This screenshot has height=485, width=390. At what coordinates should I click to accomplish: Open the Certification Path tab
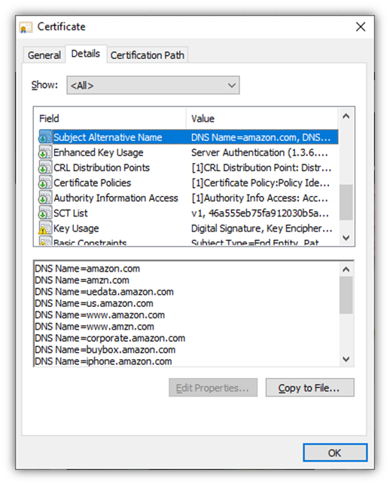tap(148, 55)
